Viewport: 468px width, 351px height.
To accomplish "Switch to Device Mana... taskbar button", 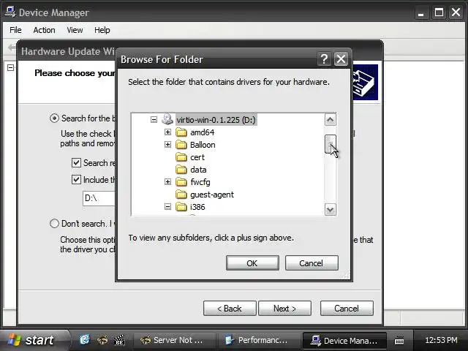I will click(344, 340).
